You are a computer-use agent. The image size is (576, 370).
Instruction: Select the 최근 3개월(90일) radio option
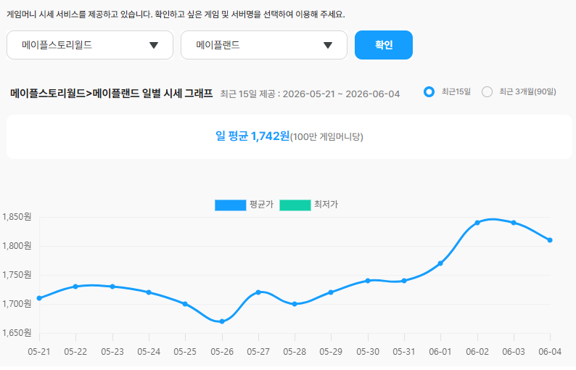tap(487, 92)
